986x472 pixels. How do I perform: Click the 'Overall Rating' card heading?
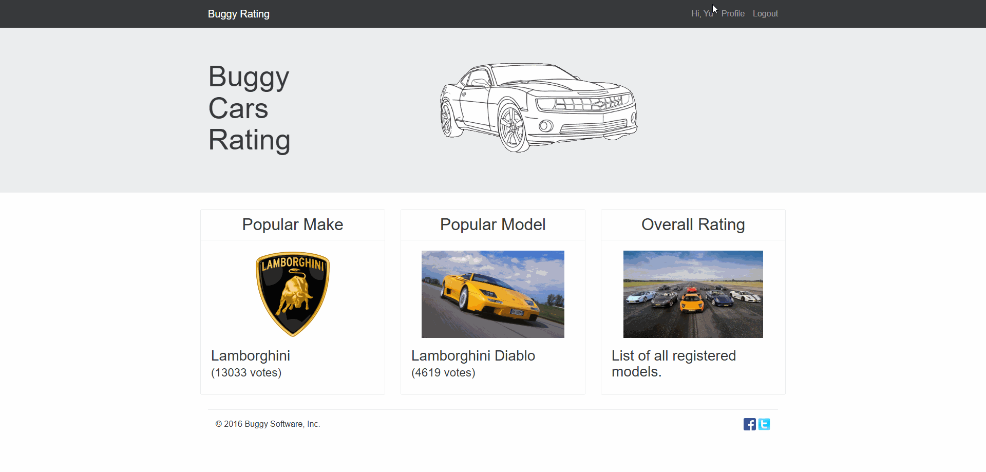pyautogui.click(x=693, y=224)
